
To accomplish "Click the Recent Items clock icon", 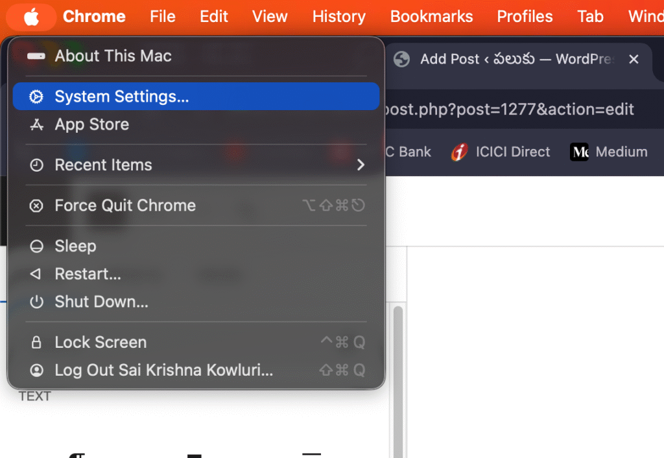I will 36,165.
